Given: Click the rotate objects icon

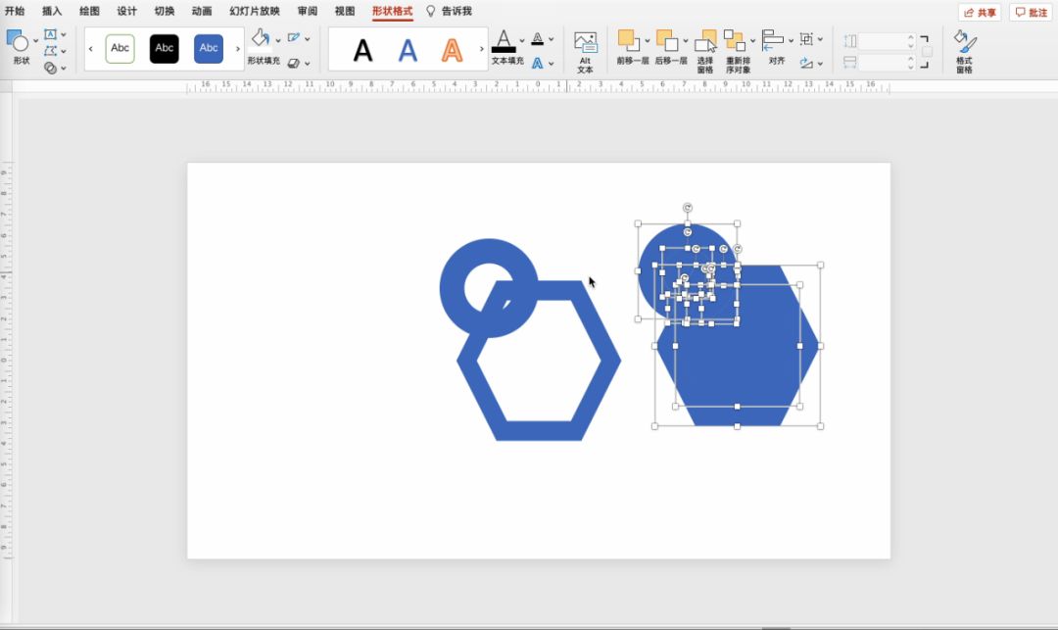Looking at the screenshot, I should pos(806,63).
